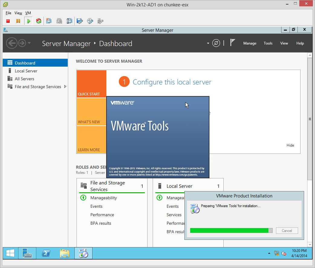Suspend the VM with the pause icon
This screenshot has height=268, width=315.
[x=18, y=21]
